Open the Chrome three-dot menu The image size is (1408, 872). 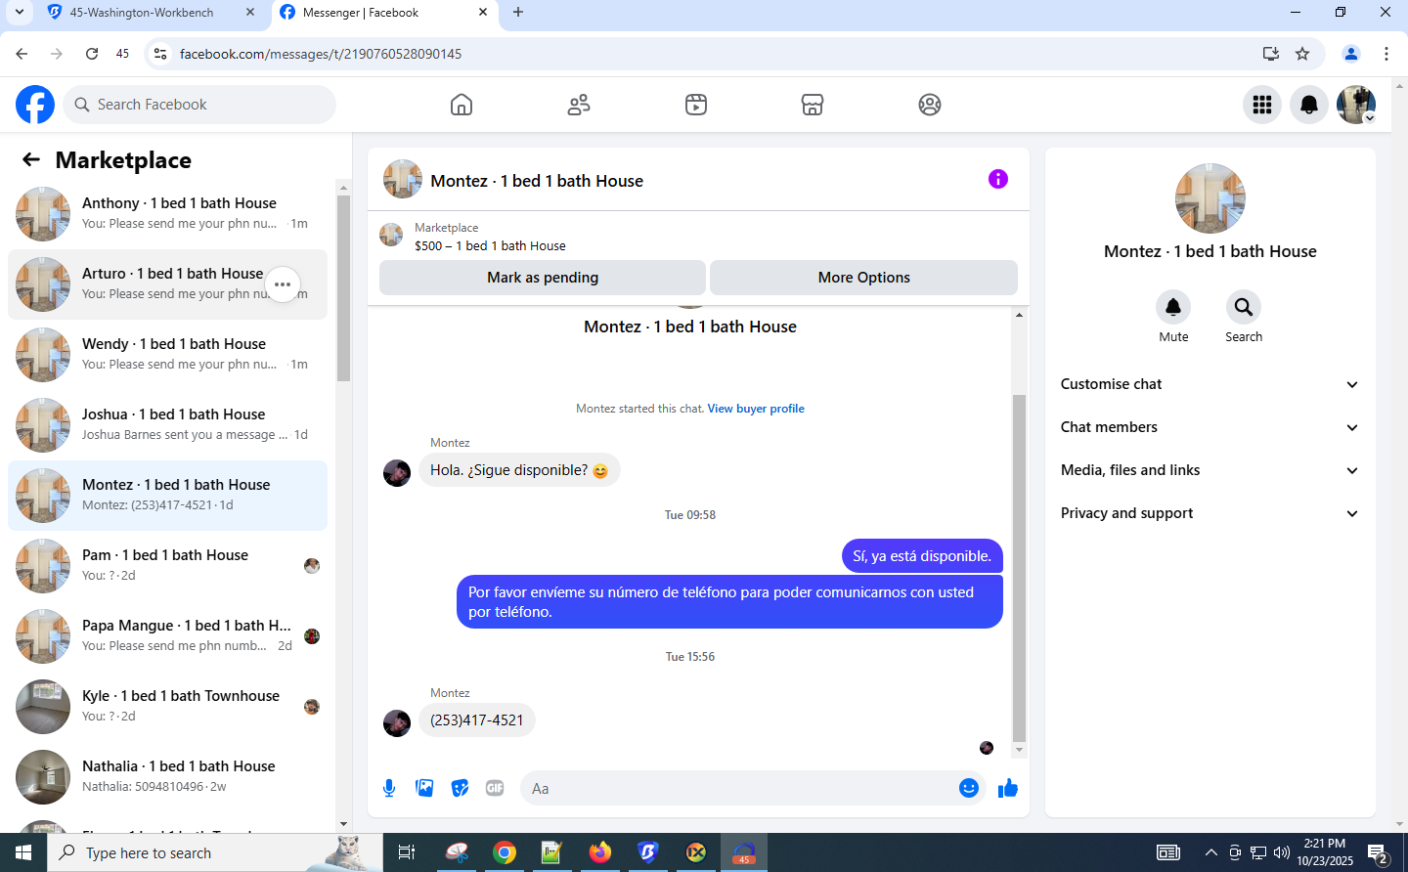click(x=1386, y=54)
